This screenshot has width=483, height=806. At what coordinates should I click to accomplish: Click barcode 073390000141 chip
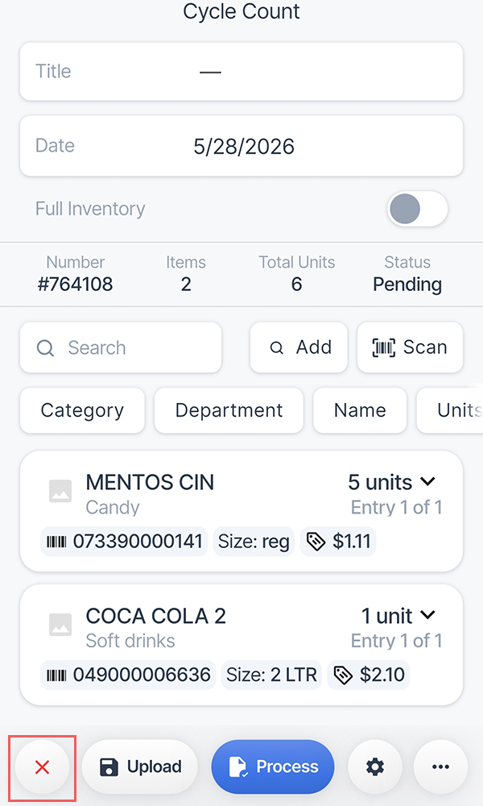point(124,542)
